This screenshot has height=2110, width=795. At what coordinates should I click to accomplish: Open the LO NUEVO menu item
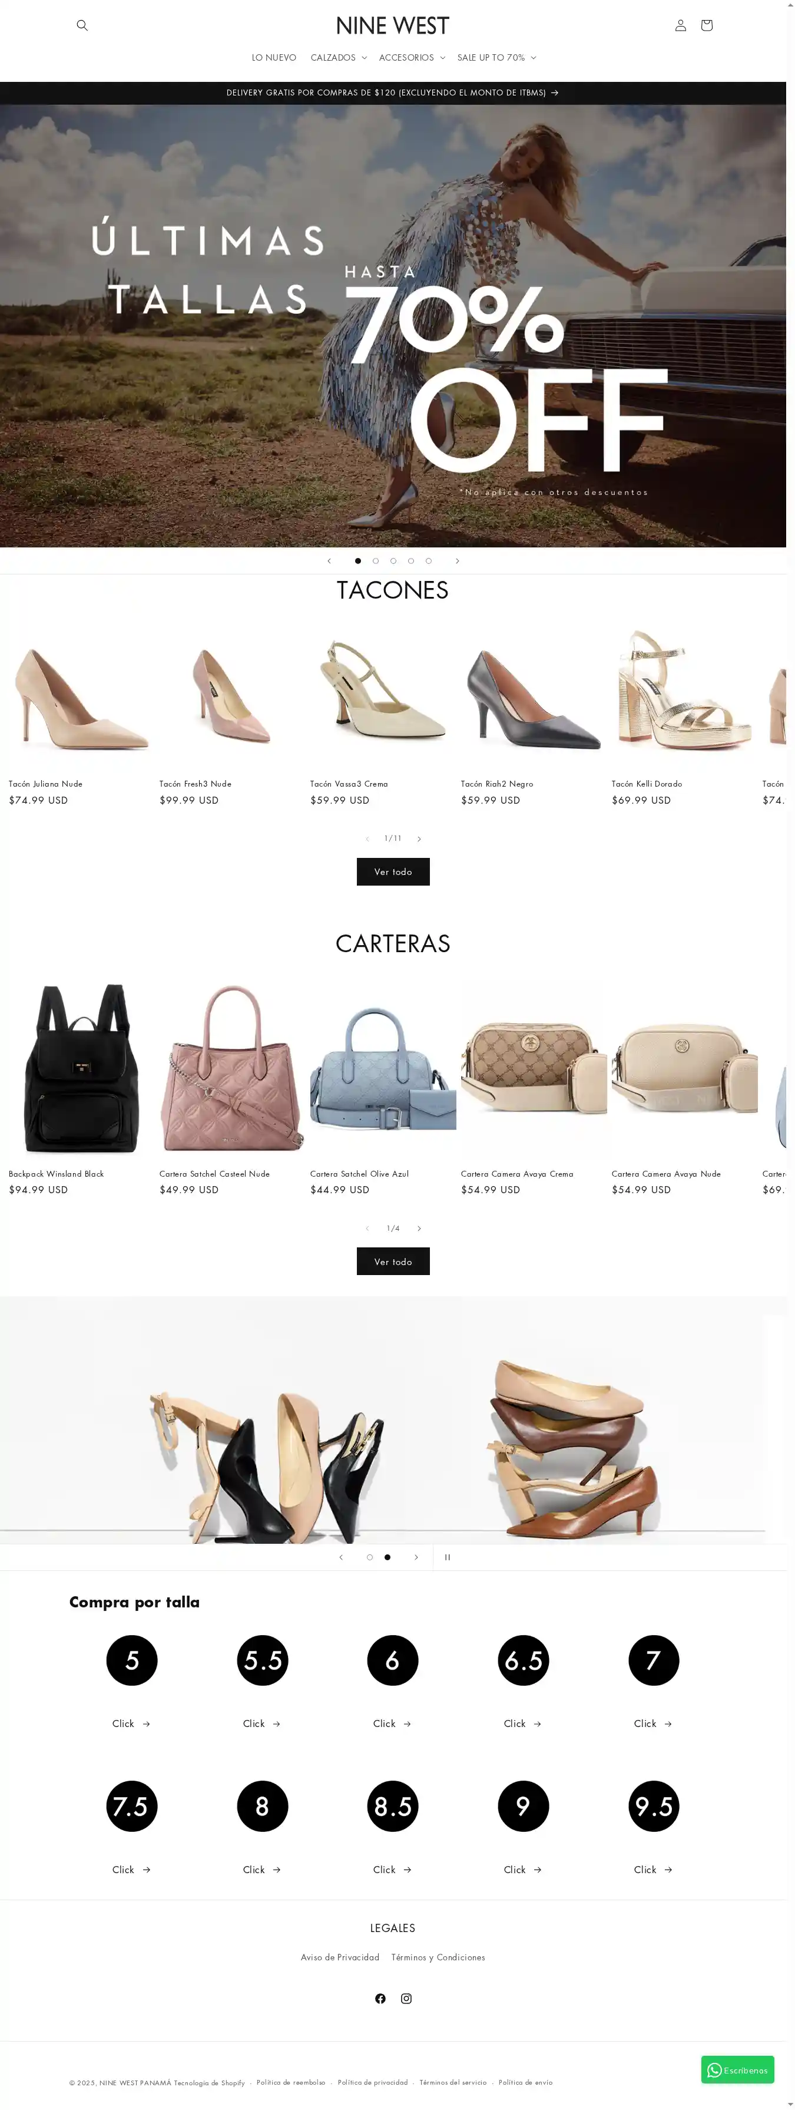coord(273,57)
